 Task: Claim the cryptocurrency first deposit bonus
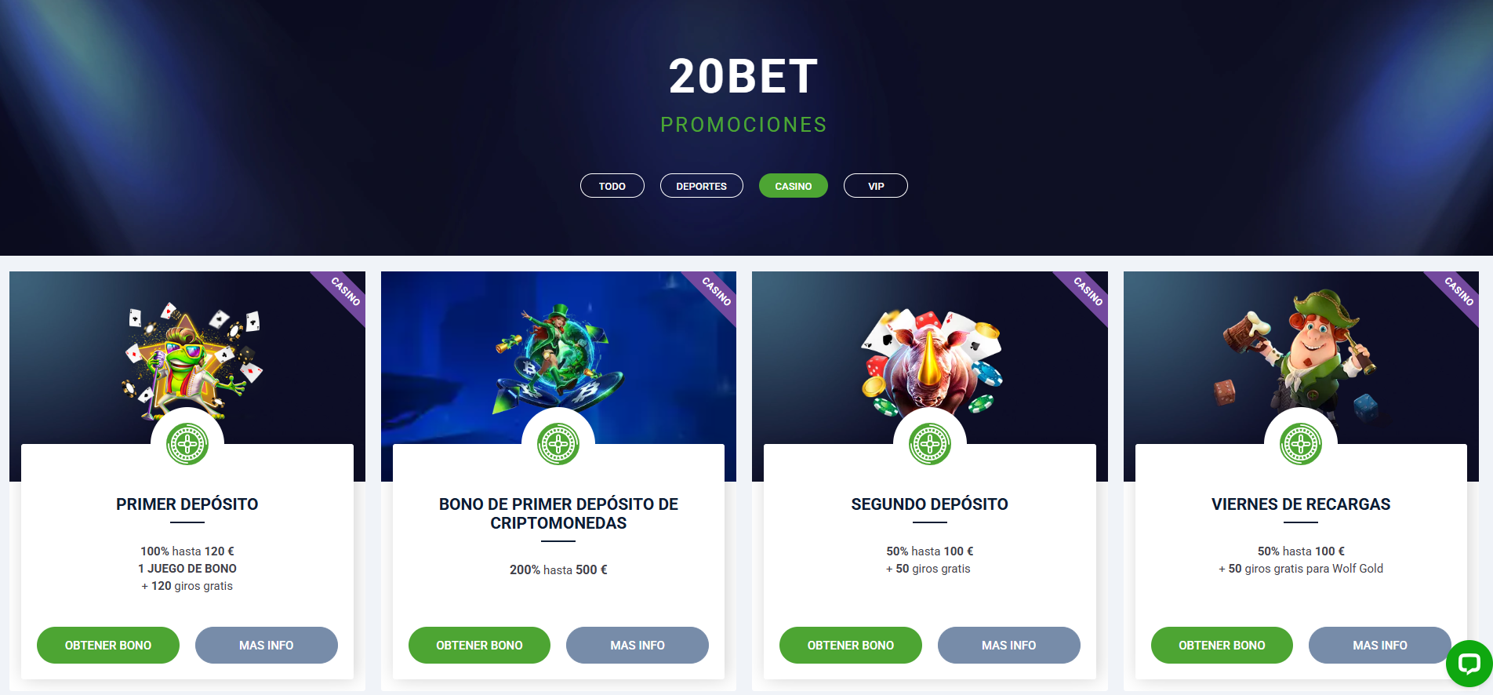[479, 645]
